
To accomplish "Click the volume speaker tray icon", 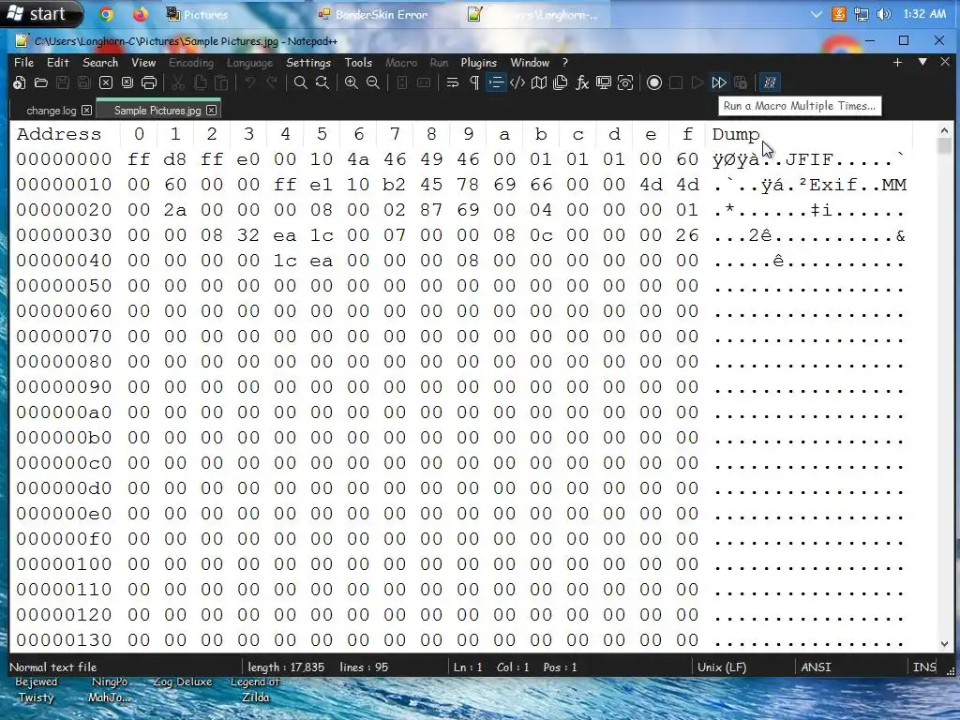I will pyautogui.click(x=883, y=14).
